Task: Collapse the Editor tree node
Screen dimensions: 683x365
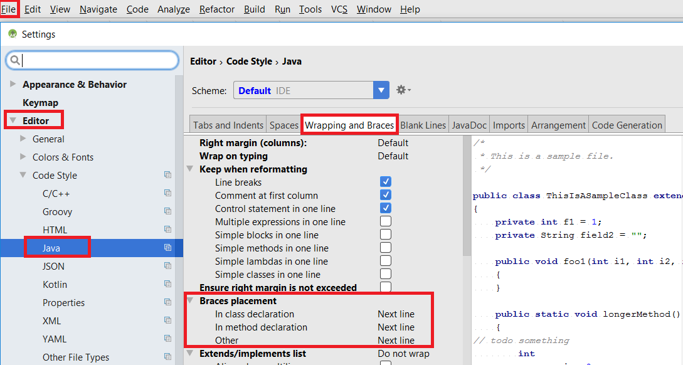Action: coord(13,120)
